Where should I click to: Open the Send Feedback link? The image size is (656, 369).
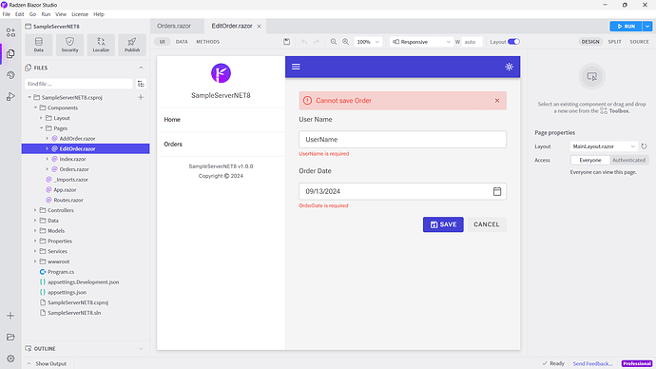(592, 363)
